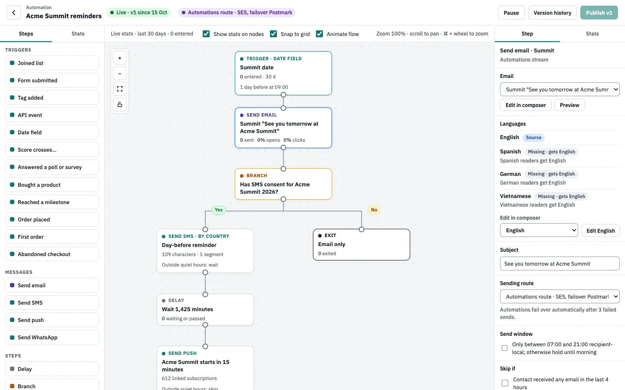Select the right panel Step tab
Image resolution: width=625 pixels, height=390 pixels.
(527, 34)
